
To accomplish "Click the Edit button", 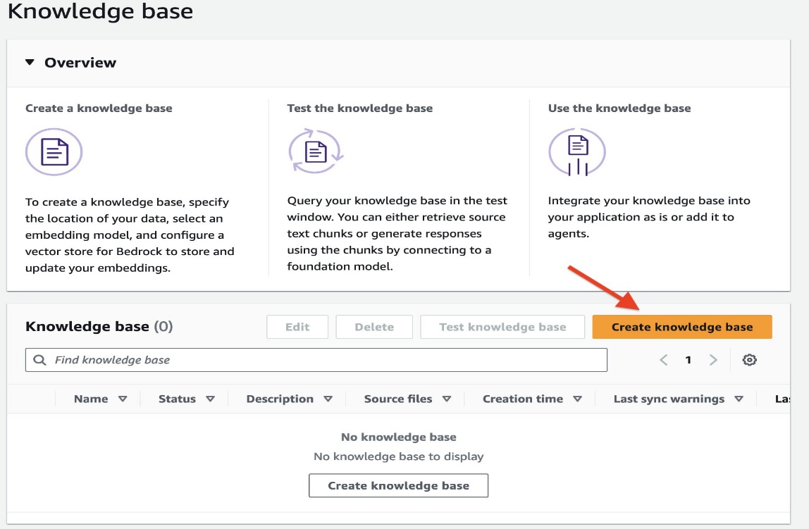I will tap(297, 327).
